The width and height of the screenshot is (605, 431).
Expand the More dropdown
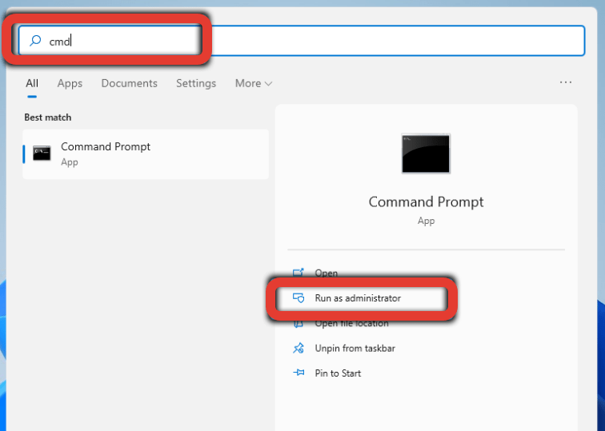254,83
